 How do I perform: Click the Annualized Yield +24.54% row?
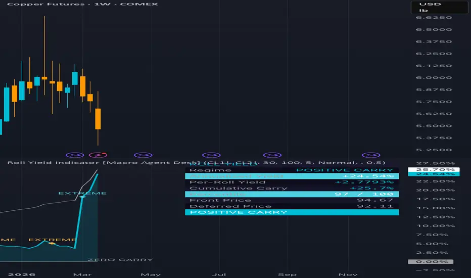point(292,176)
